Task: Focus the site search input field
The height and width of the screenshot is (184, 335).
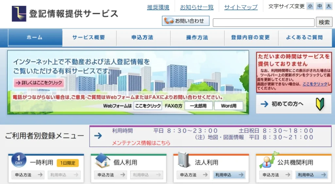Action: pos(264,23)
